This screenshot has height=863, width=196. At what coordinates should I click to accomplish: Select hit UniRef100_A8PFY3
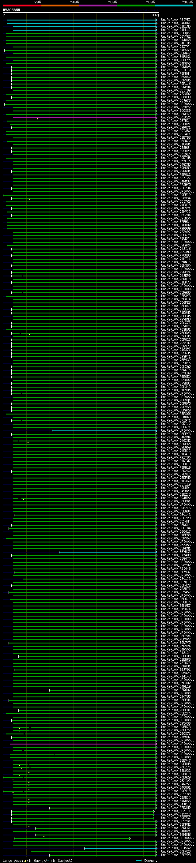click(176, 434)
